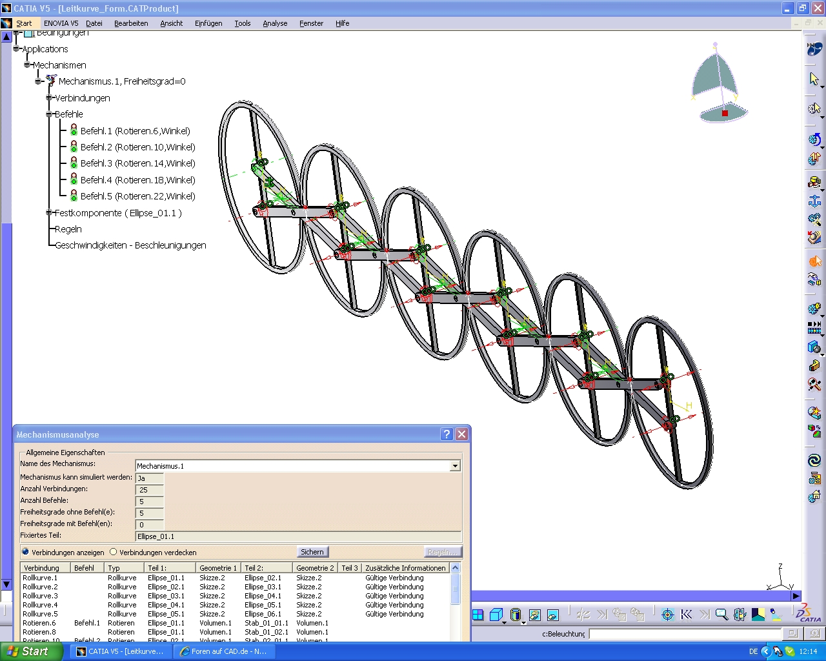826x661 pixels.
Task: Click the Mechanismusanalyse dialog help button
Action: pos(447,434)
